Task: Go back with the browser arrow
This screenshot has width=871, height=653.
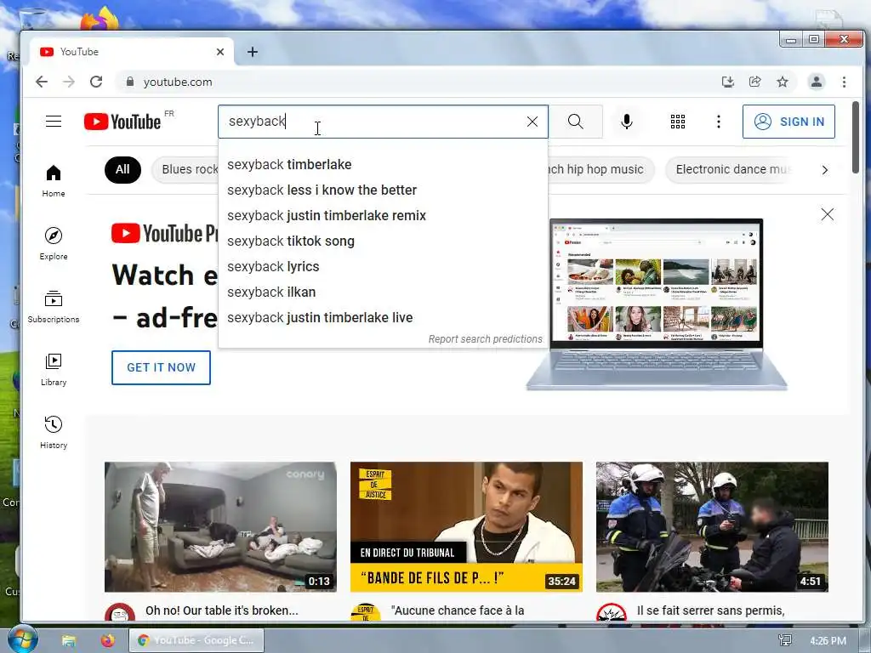Action: tap(42, 82)
